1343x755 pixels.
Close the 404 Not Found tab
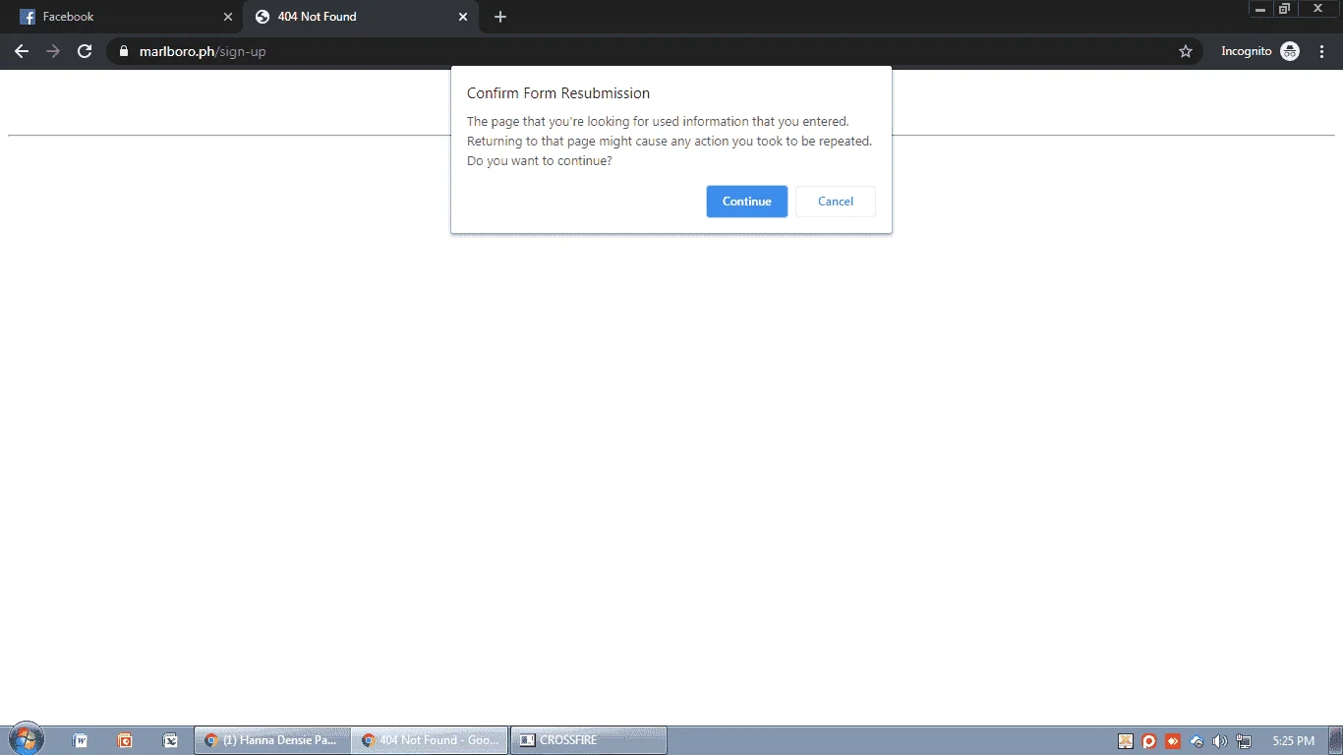[x=463, y=17]
